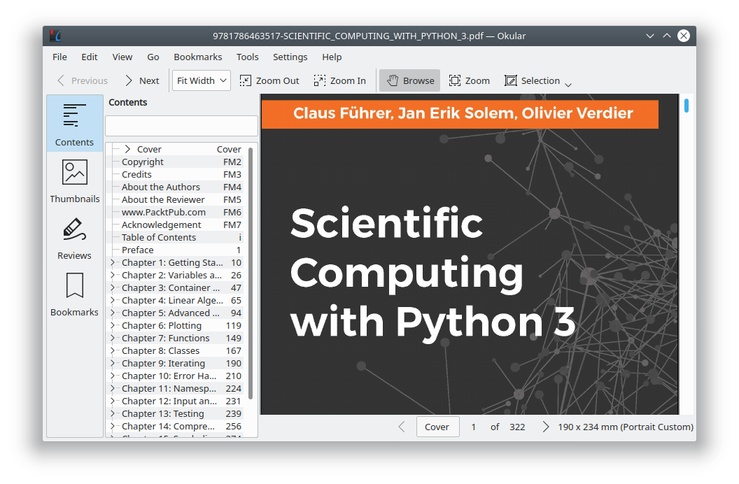Show the Thumbnails panel
739x484 pixels.
(74, 180)
